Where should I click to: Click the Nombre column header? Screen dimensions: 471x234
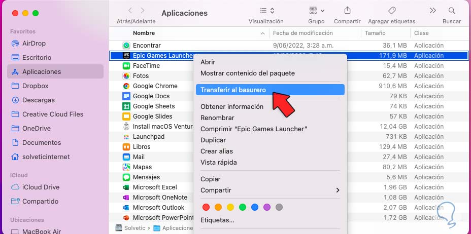pos(144,33)
